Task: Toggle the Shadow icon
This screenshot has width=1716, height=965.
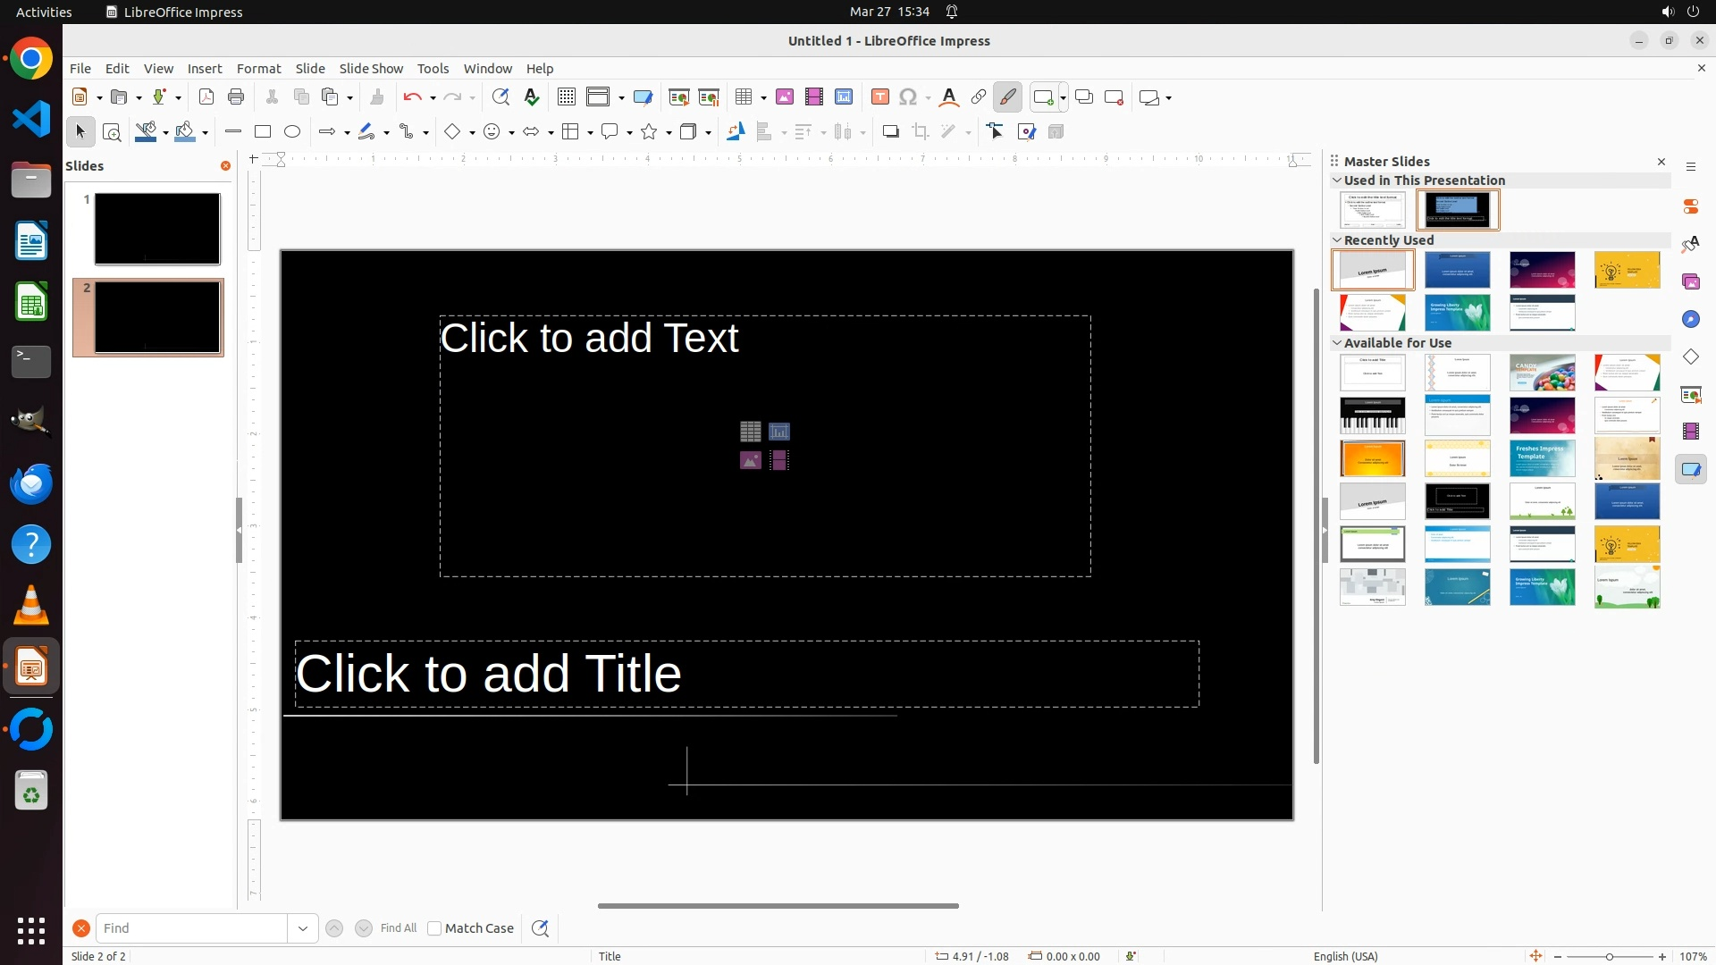Action: pos(890,132)
